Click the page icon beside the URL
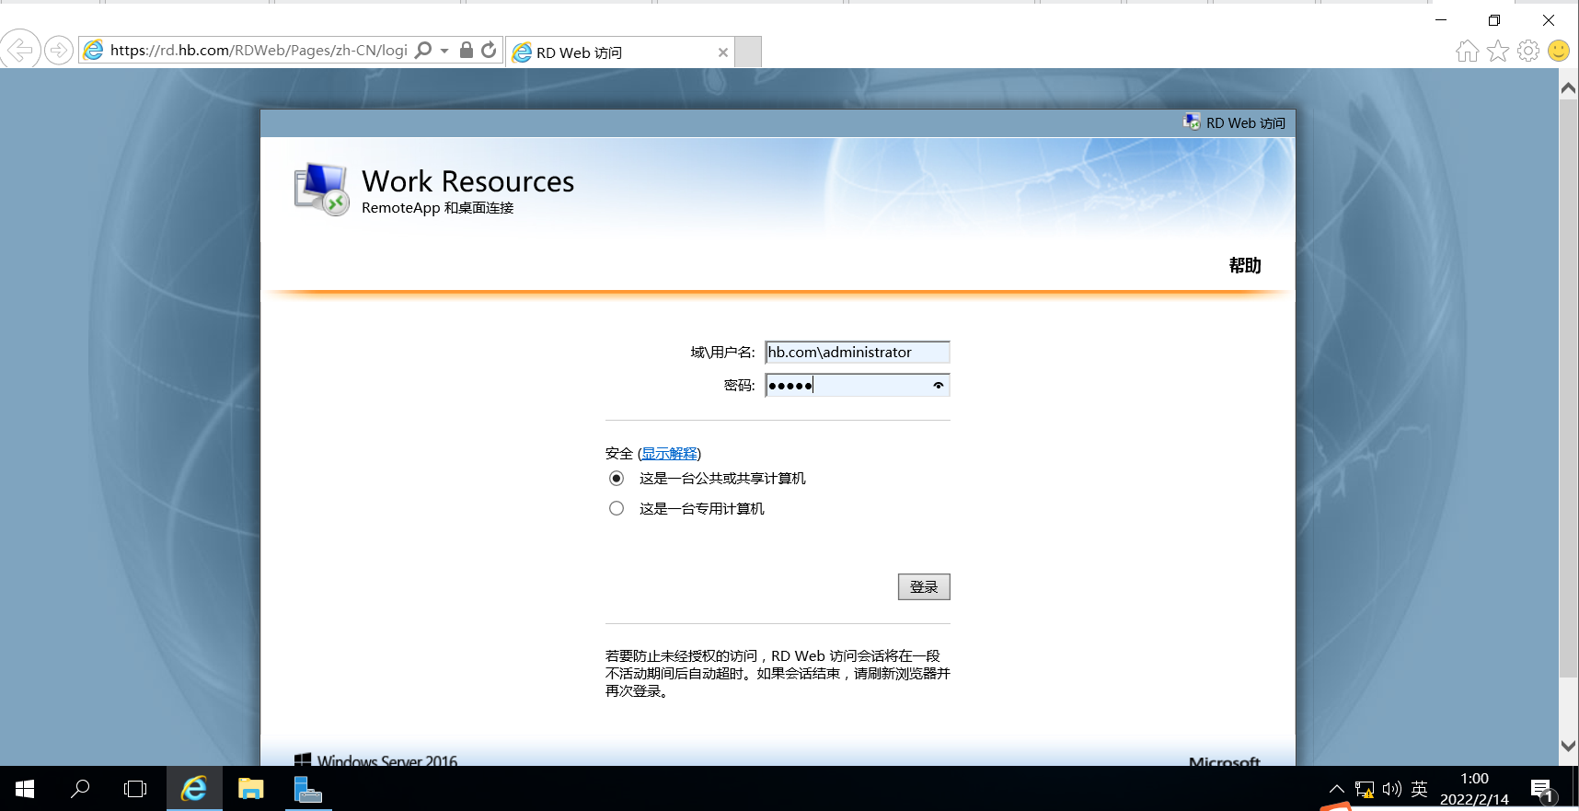Viewport: 1579px width, 811px height. pyautogui.click(x=94, y=51)
